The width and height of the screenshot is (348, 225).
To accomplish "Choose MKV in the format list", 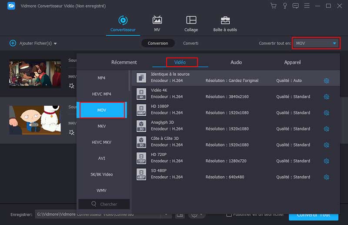I will tap(101, 126).
